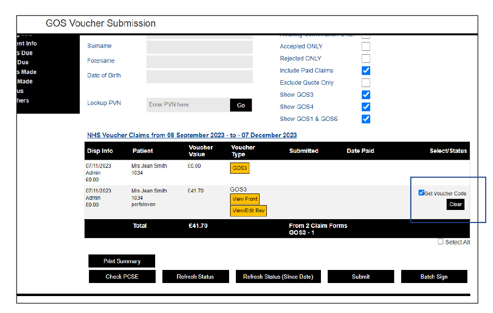Click the Surname input field
The image size is (493, 313).
click(199, 47)
